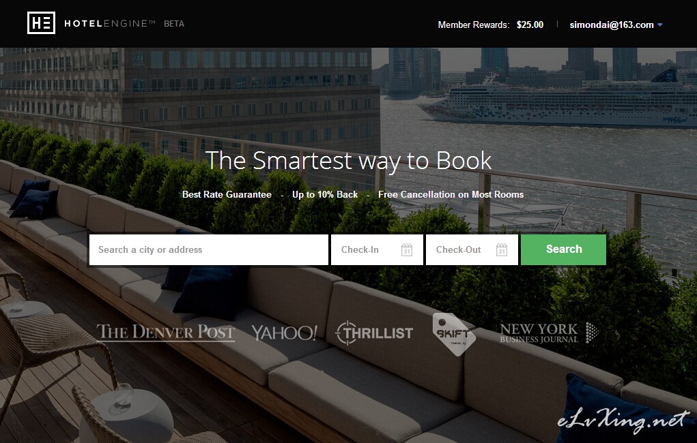This screenshot has width=697, height=443.
Task: Click the Skift tag logo
Action: tap(453, 334)
